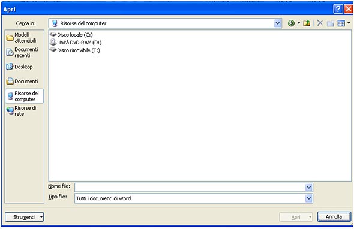
Task: Expand the Nome file dropdown arrow
Action: pos(308,187)
